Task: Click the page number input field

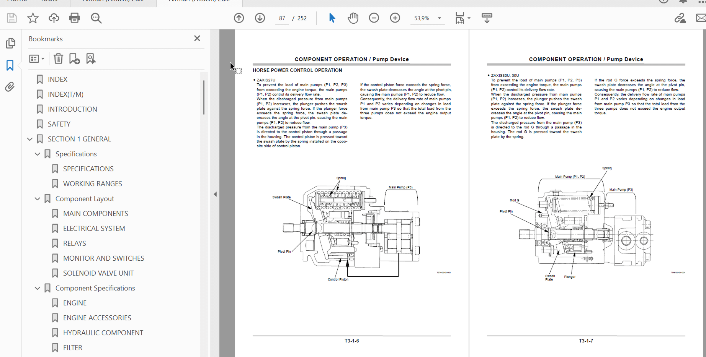Action: [x=282, y=18]
